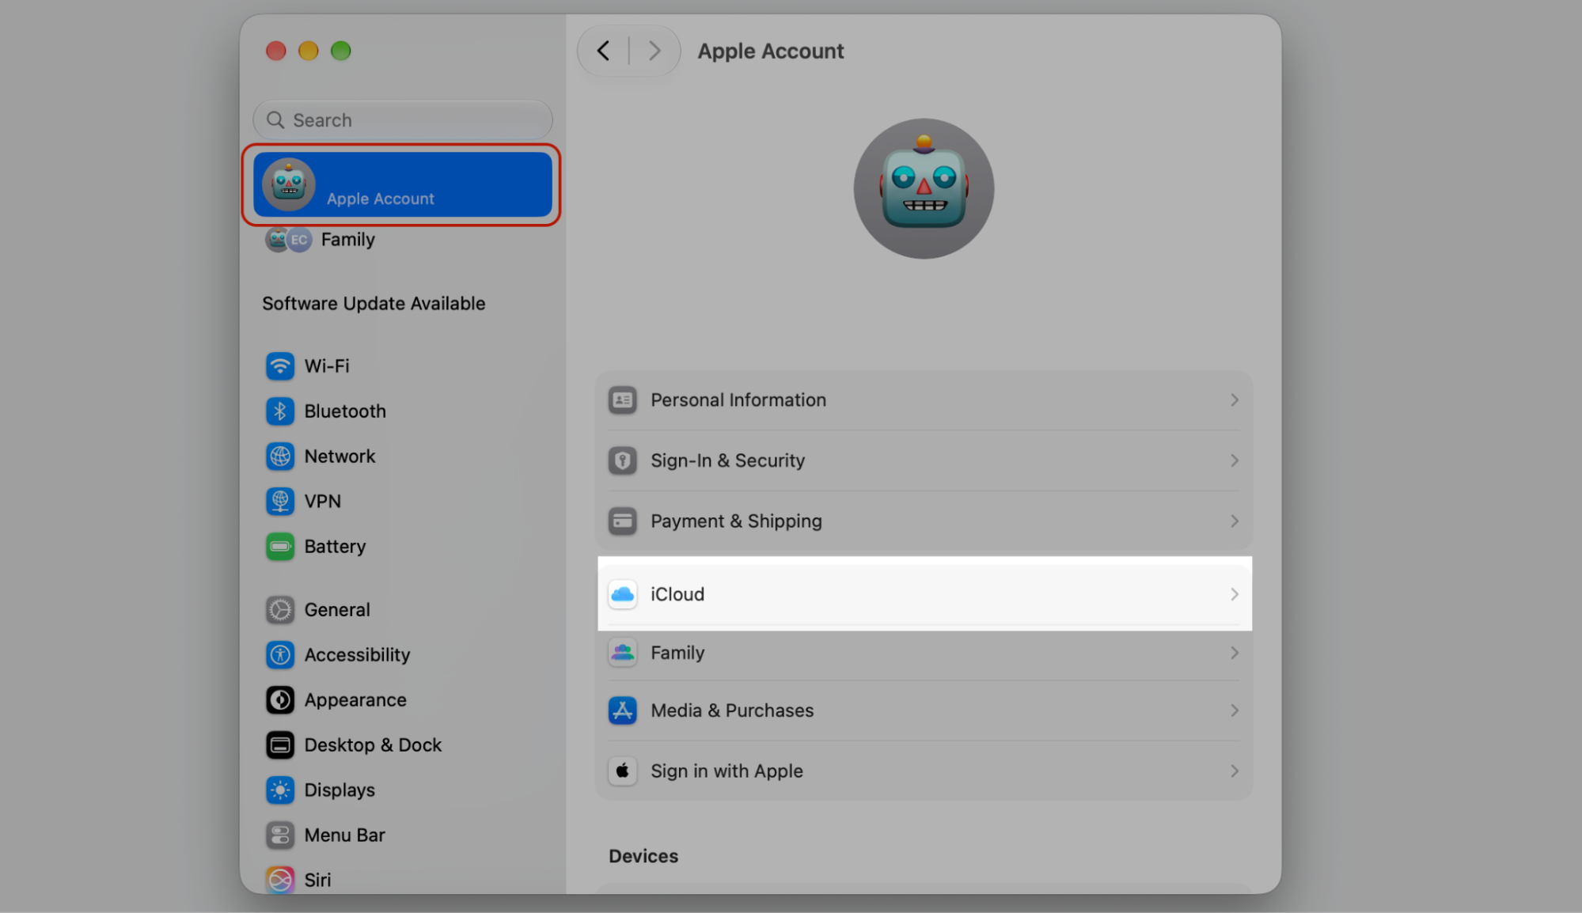Expand Personal Information via its chevron
Screen dimensions: 1582x913
[1235, 400]
